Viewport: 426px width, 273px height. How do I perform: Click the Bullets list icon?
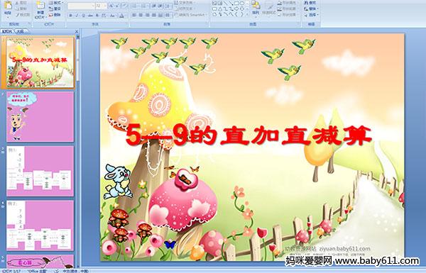point(134,6)
